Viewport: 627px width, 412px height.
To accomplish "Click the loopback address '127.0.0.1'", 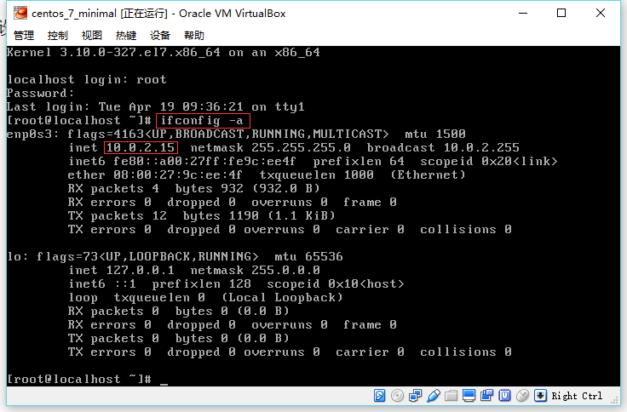I will [141, 270].
